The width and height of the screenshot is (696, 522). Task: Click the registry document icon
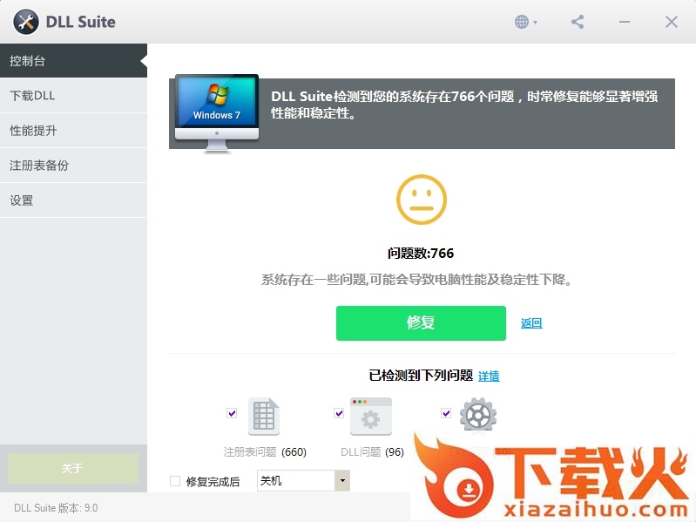pos(264,417)
